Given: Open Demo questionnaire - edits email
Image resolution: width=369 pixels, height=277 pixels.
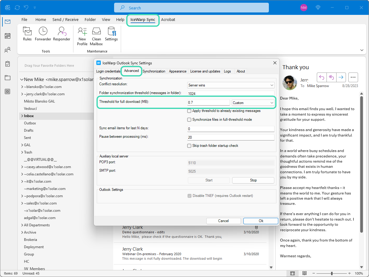Looking at the screenshot, I should [x=190, y=232].
